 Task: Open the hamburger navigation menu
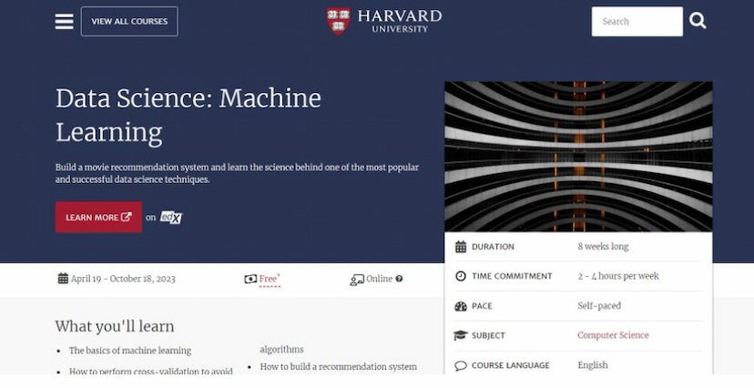point(64,21)
